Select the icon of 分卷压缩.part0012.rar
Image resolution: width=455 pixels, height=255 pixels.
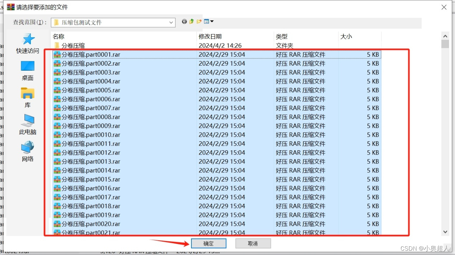pyautogui.click(x=57, y=153)
